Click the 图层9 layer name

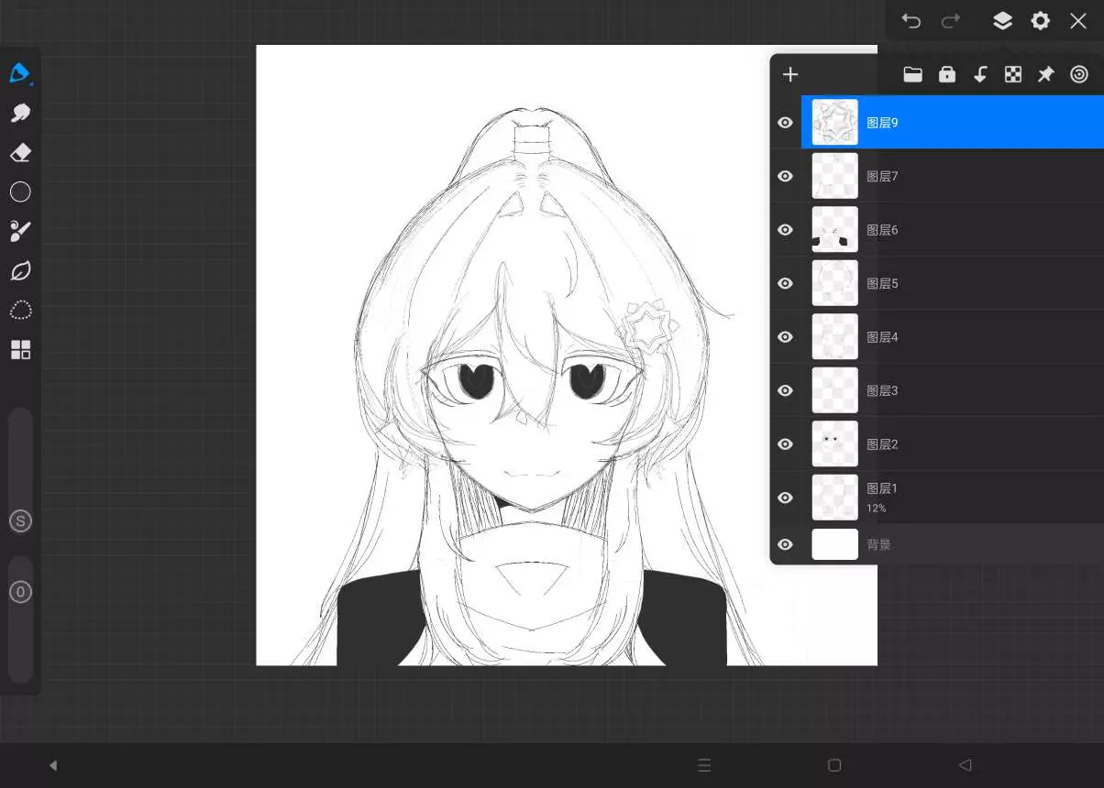(882, 122)
